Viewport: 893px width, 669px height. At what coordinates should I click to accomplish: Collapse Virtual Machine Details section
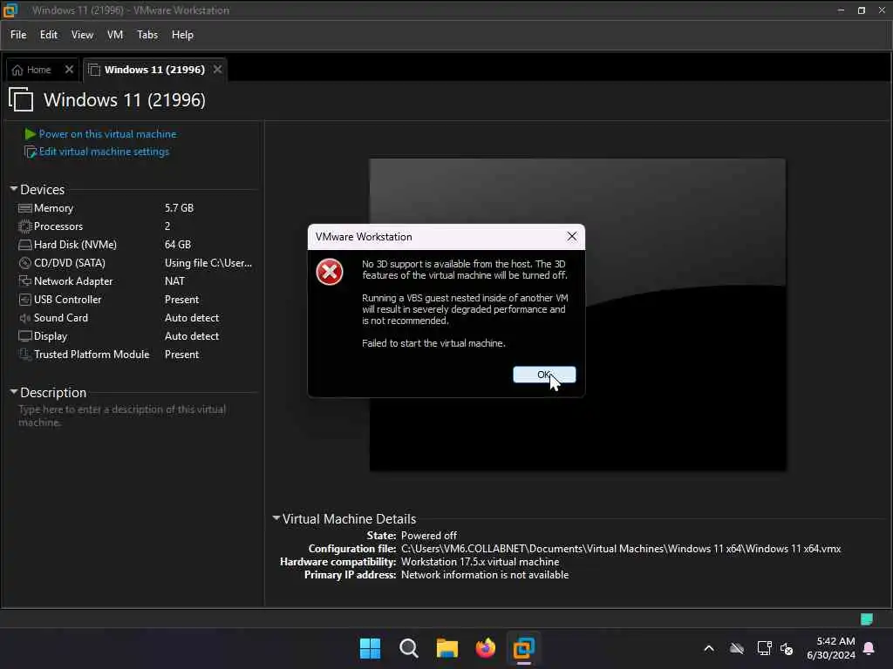click(276, 517)
